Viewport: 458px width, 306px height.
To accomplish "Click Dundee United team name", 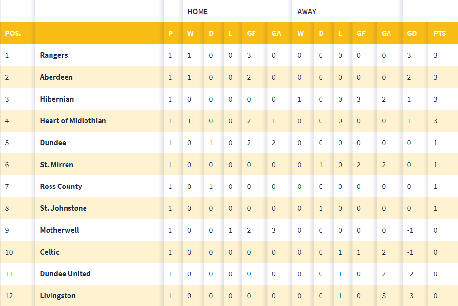I will 65,274.
